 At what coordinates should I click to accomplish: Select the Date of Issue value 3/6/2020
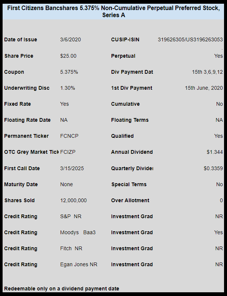click(71, 39)
